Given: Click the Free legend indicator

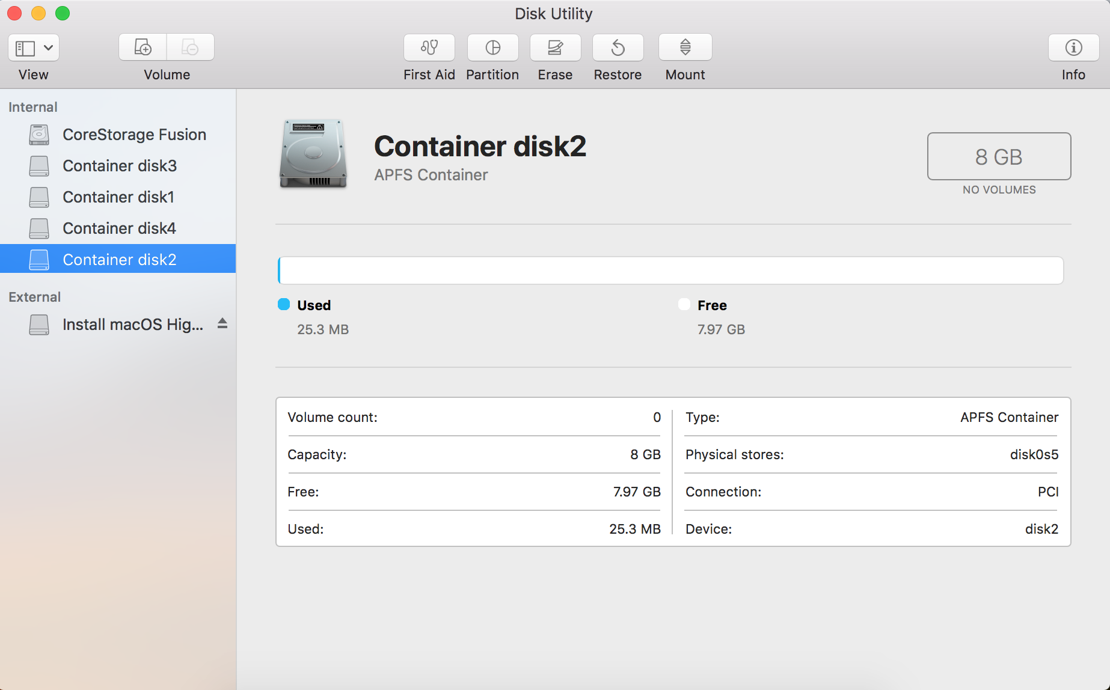Looking at the screenshot, I should [684, 305].
